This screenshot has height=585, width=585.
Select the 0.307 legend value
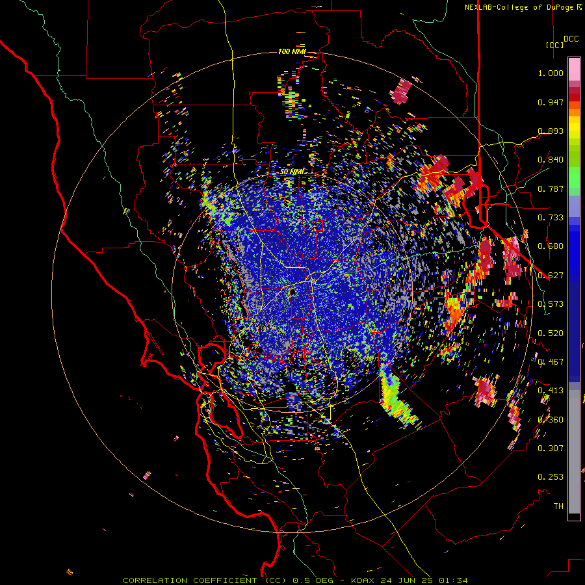(551, 448)
